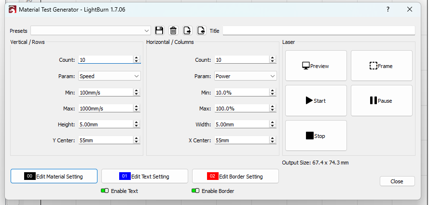Increase the rows Count stepper
Screen dimensions: 429x205
click(x=136, y=58)
